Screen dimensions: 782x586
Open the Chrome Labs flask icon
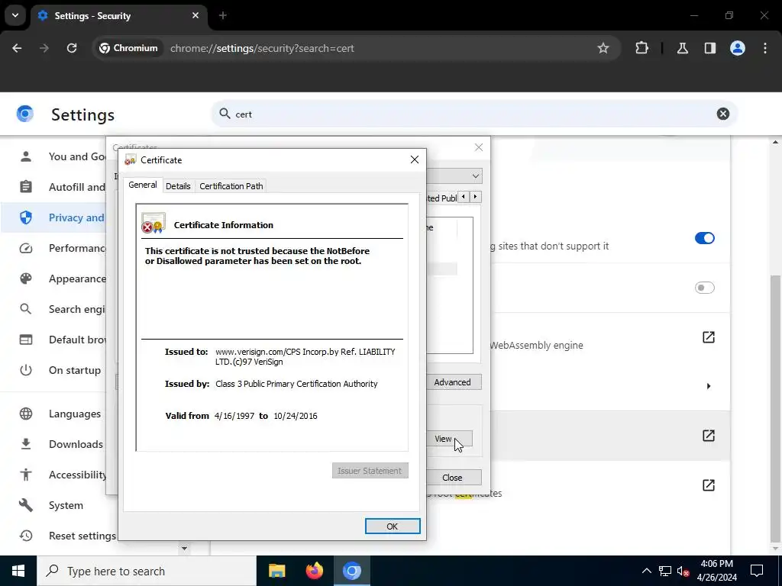(x=682, y=48)
